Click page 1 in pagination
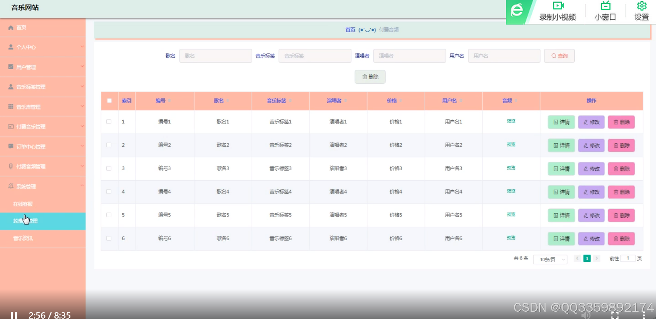Image resolution: width=656 pixels, height=319 pixels. click(x=587, y=258)
